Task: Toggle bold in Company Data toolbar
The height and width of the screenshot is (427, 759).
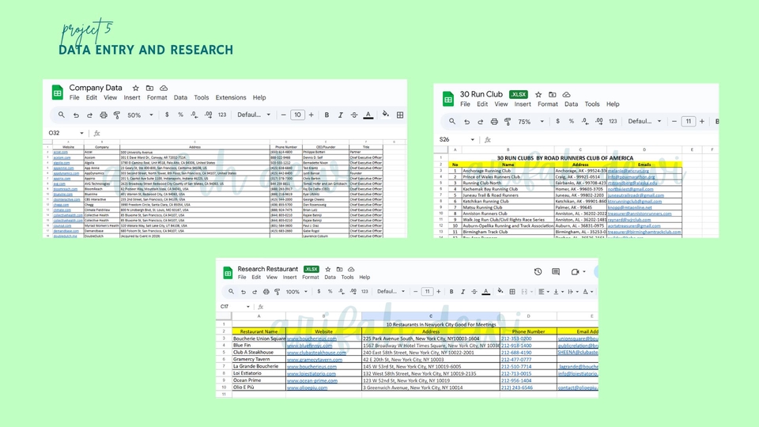Action: pos(327,115)
